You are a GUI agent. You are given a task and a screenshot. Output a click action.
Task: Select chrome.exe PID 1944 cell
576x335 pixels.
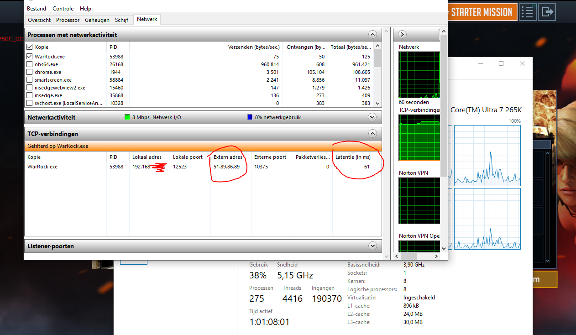(x=115, y=72)
